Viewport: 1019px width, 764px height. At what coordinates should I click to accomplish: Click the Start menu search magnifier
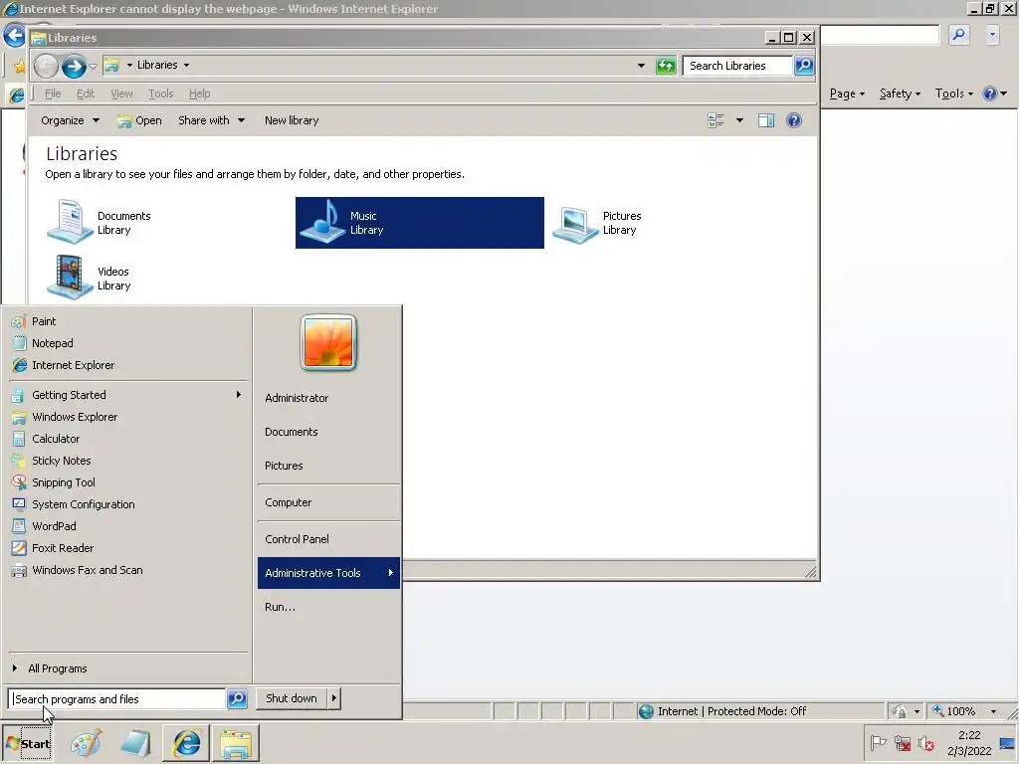pos(237,699)
